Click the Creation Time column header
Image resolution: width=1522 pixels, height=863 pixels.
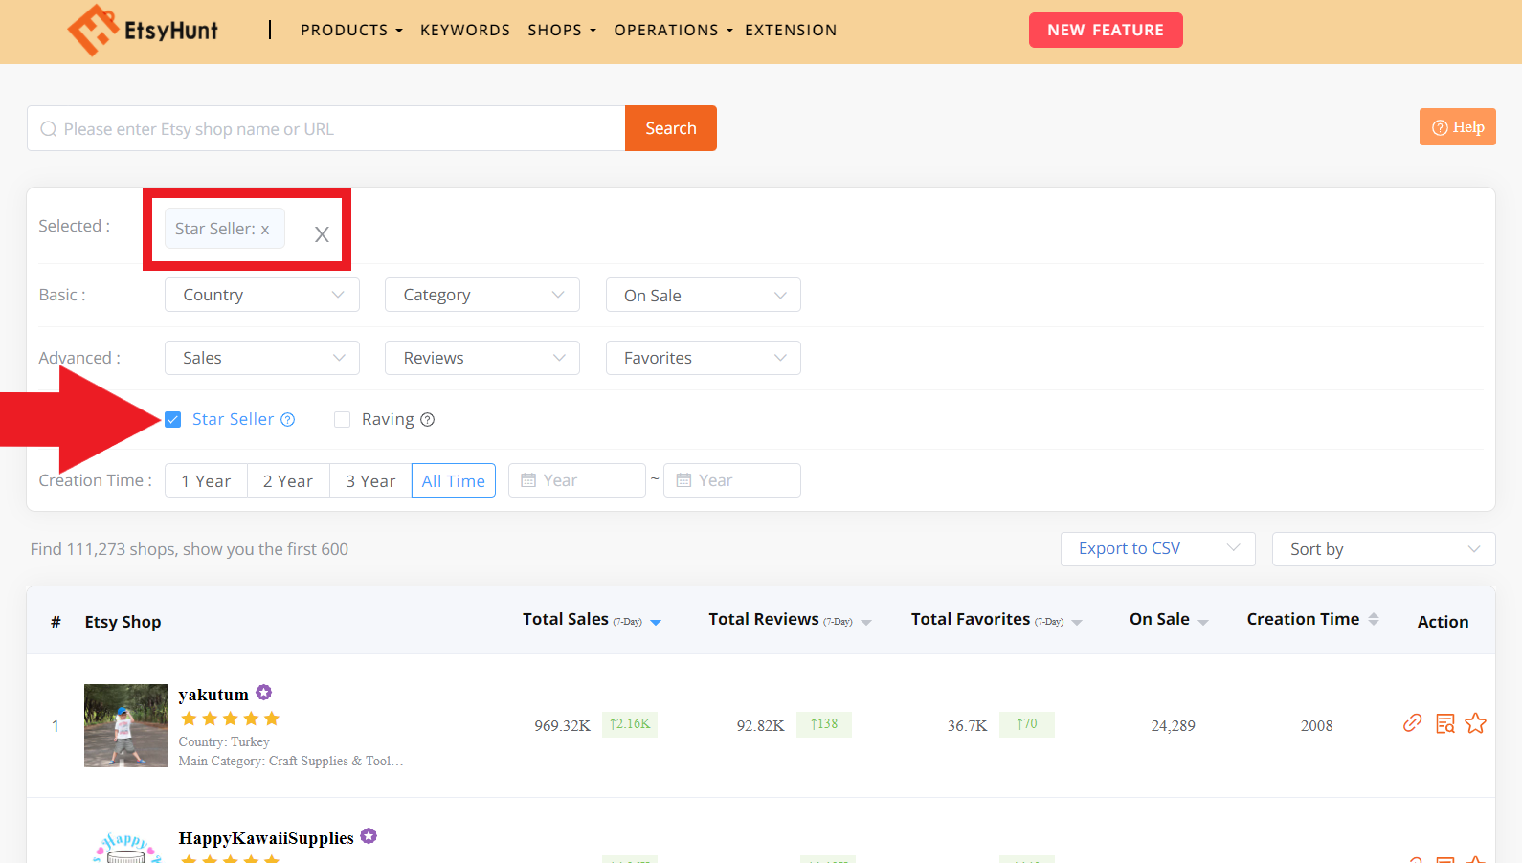(1303, 619)
